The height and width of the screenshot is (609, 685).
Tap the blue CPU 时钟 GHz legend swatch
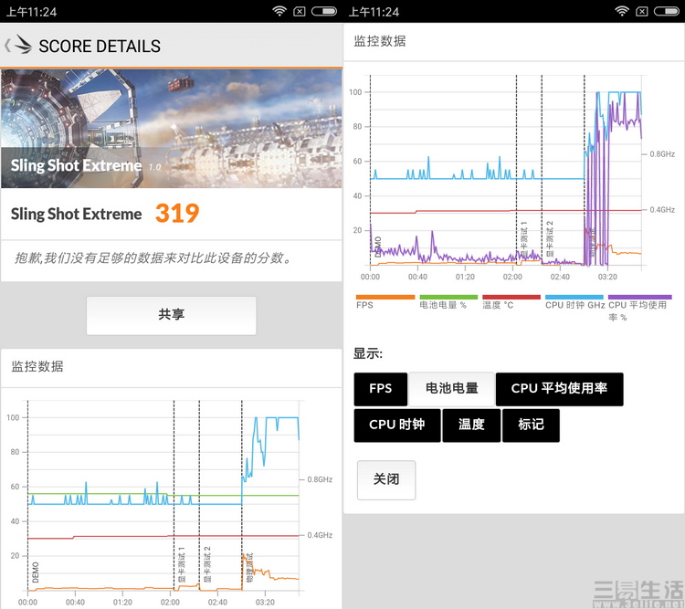[x=574, y=297]
